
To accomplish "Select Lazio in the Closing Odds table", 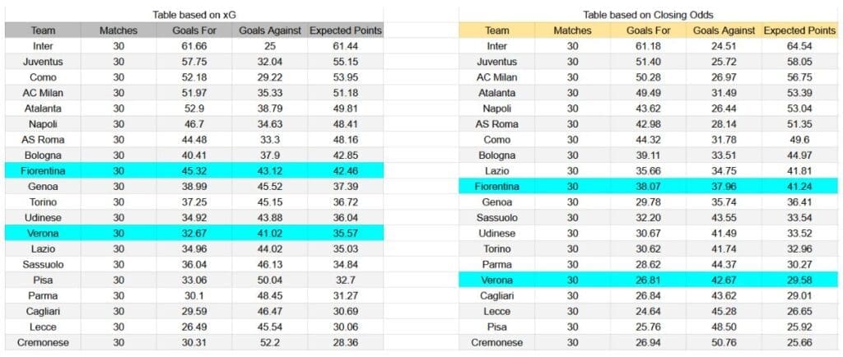I will click(496, 171).
